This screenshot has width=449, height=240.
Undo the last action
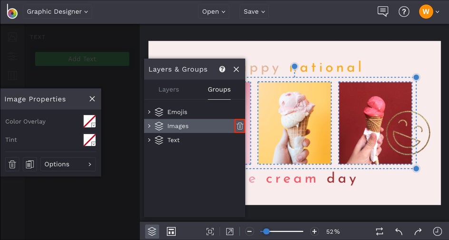pos(399,231)
